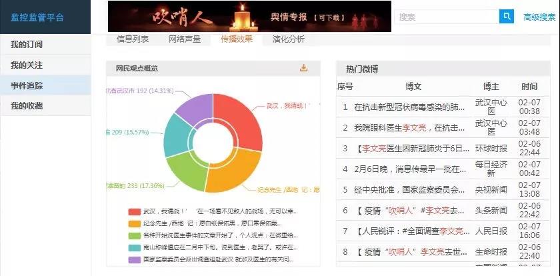The height and width of the screenshot is (276, 560).
Task: Toggle purple legend swatch 国家监察委员会
Action: click(134, 260)
